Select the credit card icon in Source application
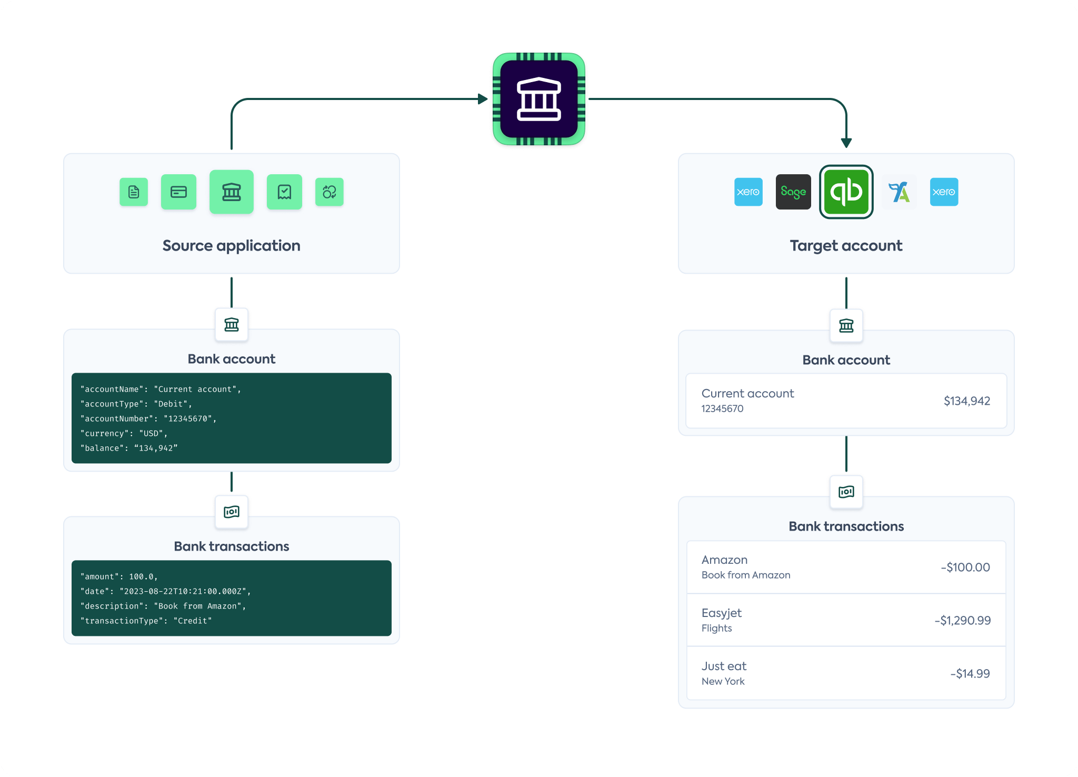Screen dimensions: 1078x777 pos(179,192)
